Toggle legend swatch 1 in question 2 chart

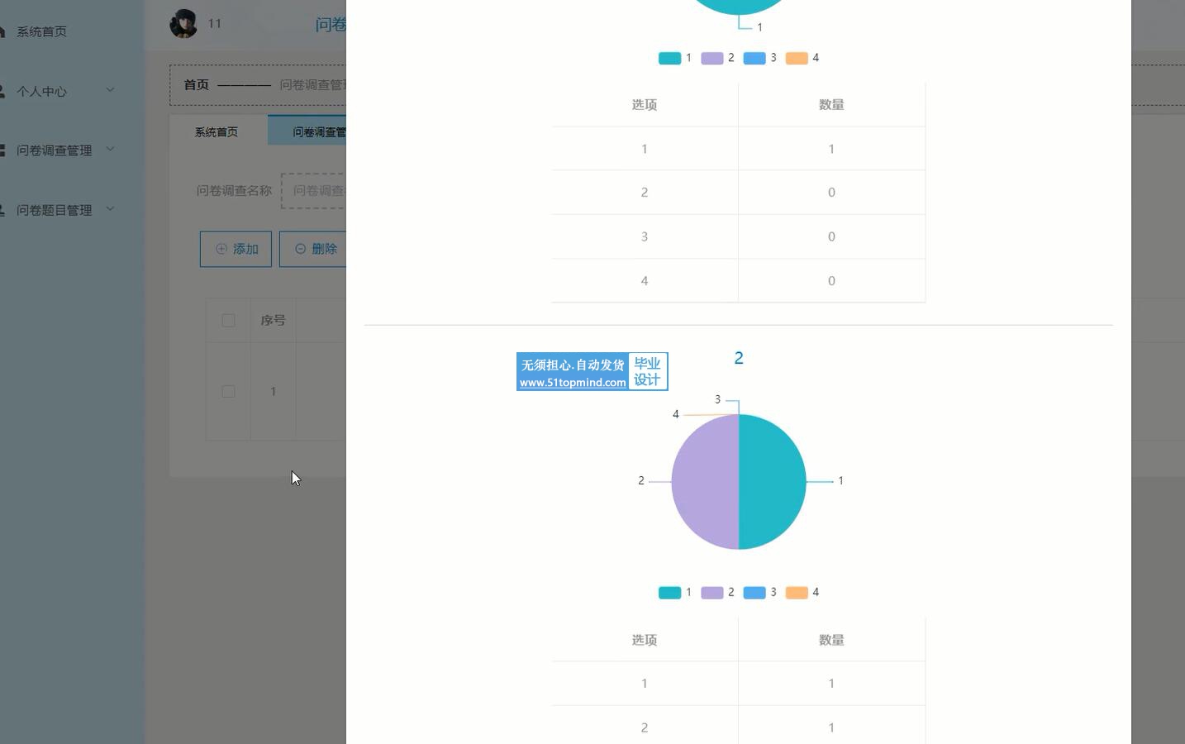[669, 592]
